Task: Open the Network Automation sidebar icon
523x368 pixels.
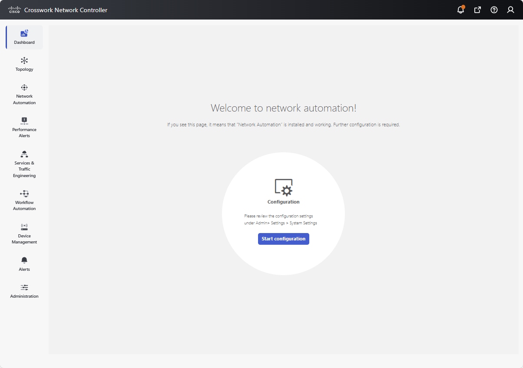Action: (x=24, y=87)
